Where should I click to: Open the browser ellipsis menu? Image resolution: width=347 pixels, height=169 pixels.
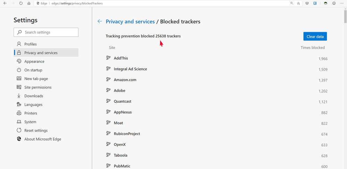342,3
